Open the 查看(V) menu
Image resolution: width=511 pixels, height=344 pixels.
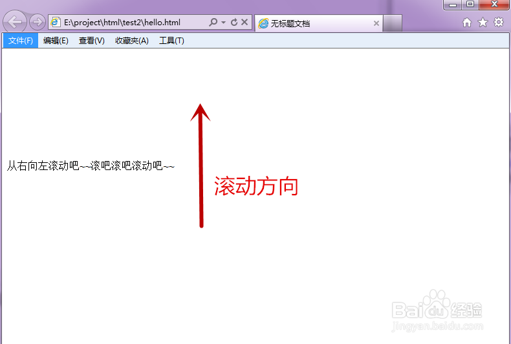pyautogui.click(x=92, y=40)
